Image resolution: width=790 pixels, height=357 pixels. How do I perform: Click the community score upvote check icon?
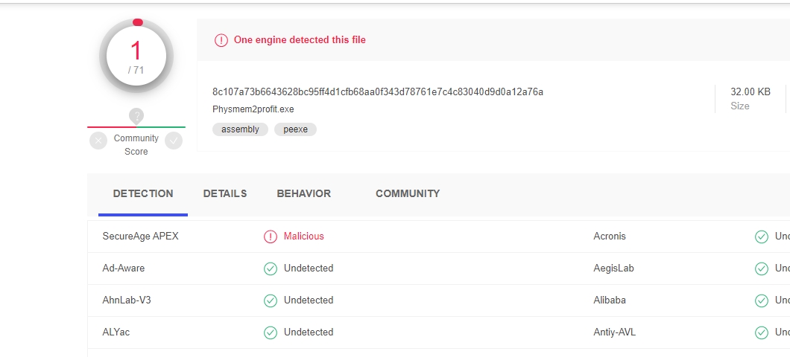coord(174,141)
